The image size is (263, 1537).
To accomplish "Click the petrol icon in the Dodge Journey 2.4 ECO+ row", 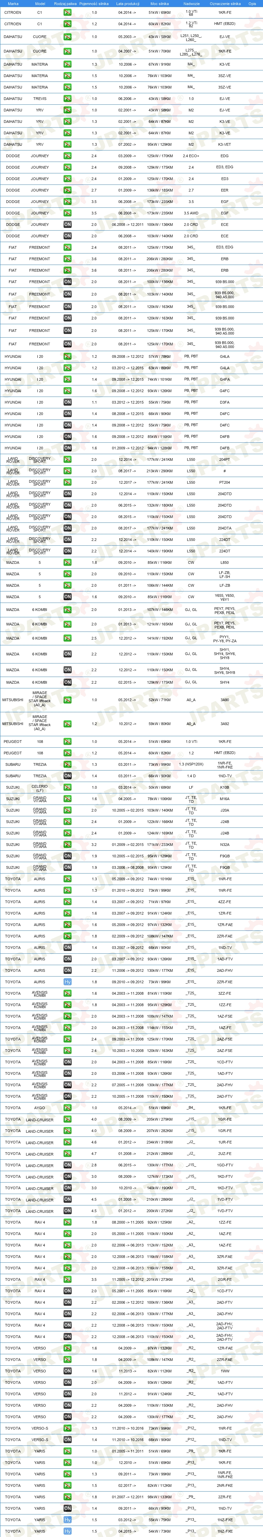I will click(67, 156).
